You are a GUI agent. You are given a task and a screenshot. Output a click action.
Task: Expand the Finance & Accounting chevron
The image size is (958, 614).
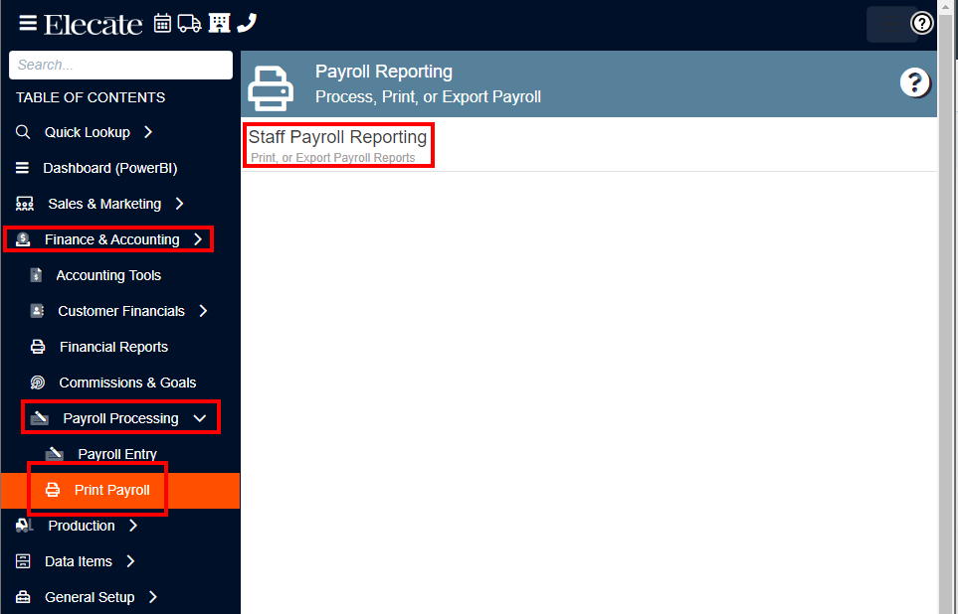[x=198, y=239]
